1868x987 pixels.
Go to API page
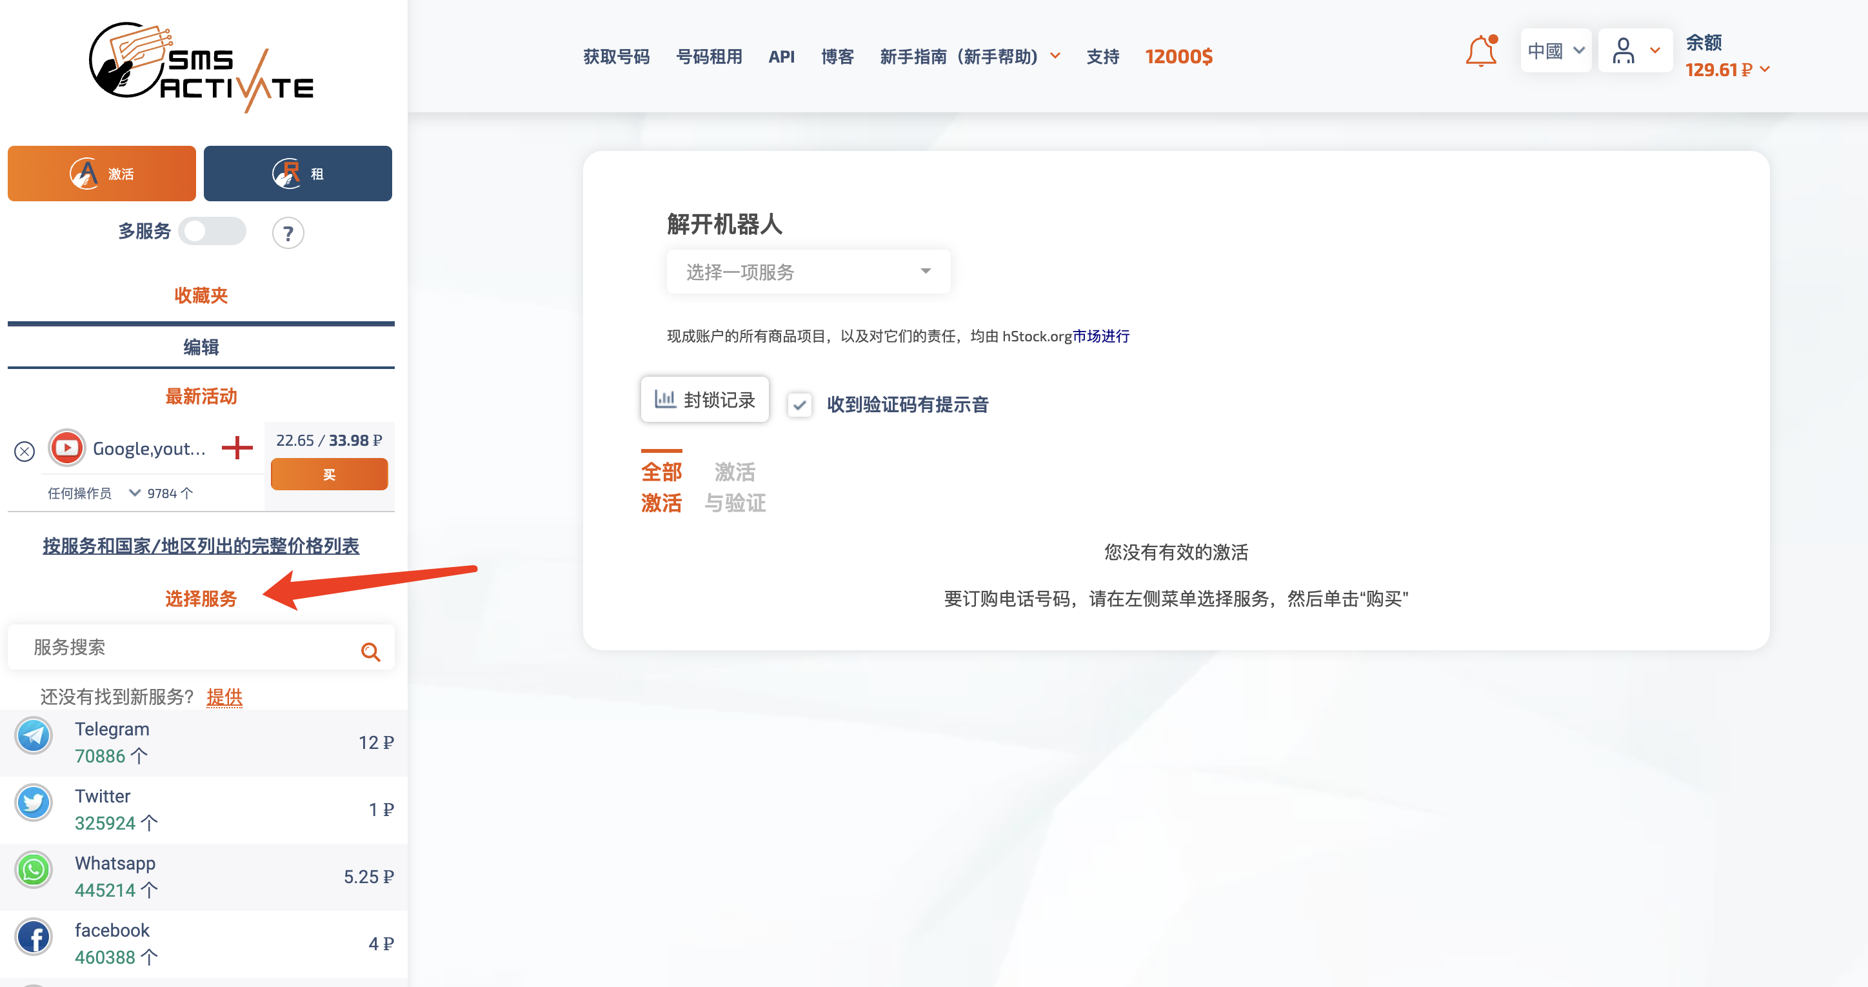[x=781, y=57]
